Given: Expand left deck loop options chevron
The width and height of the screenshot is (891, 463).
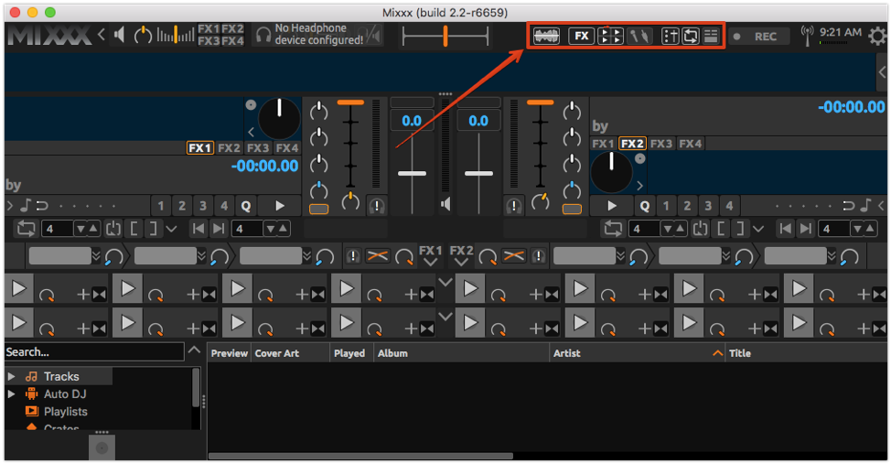Looking at the screenshot, I should 172,229.
